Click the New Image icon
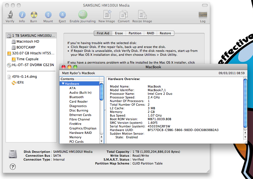Screen dimensions: 253x179 point(107,14)
